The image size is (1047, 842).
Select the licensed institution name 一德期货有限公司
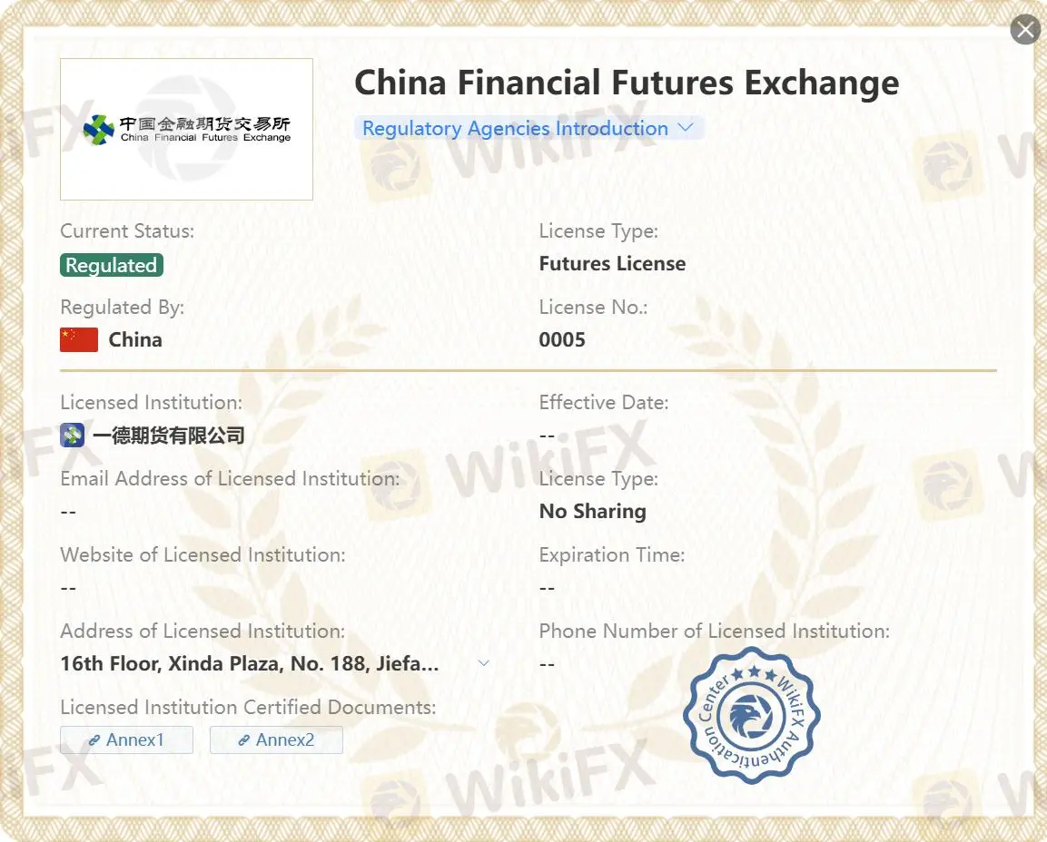click(168, 435)
